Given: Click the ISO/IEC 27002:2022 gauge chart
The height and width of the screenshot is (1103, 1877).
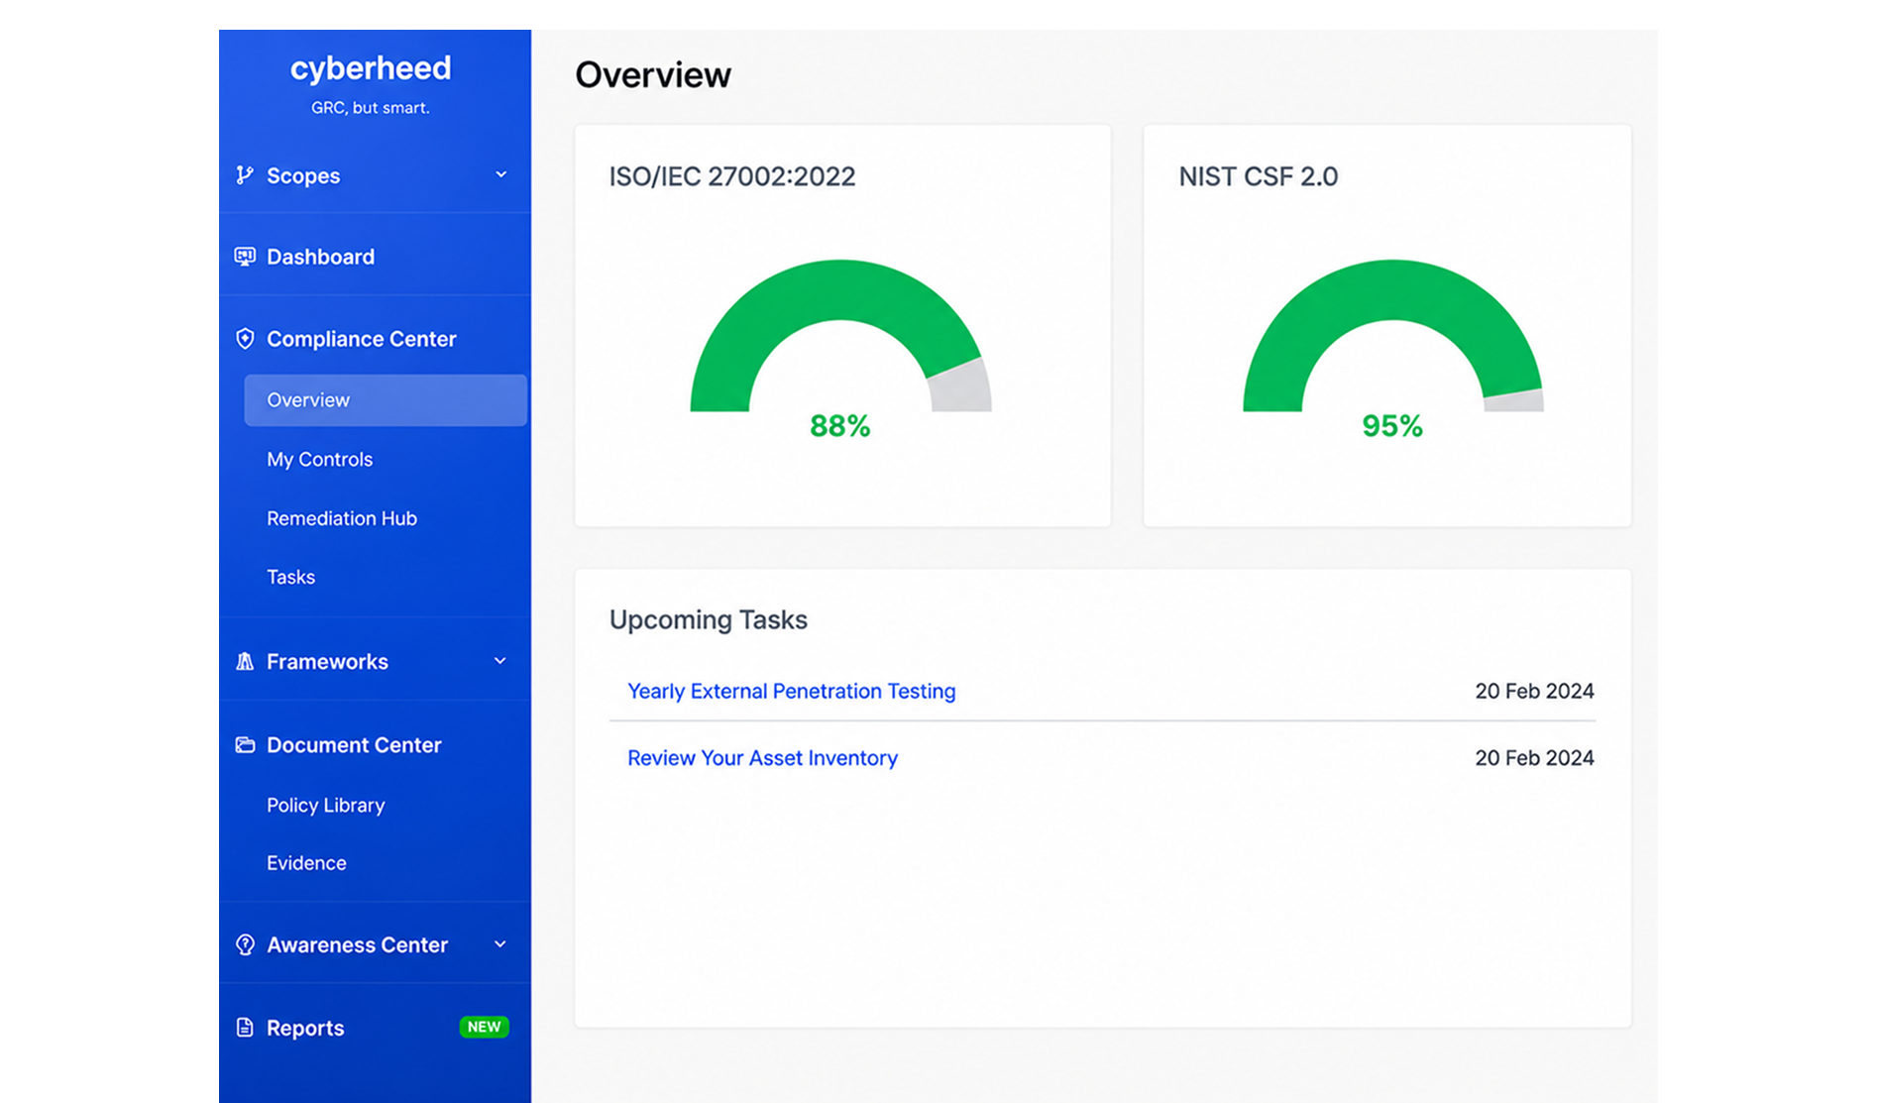Looking at the screenshot, I should point(840,335).
